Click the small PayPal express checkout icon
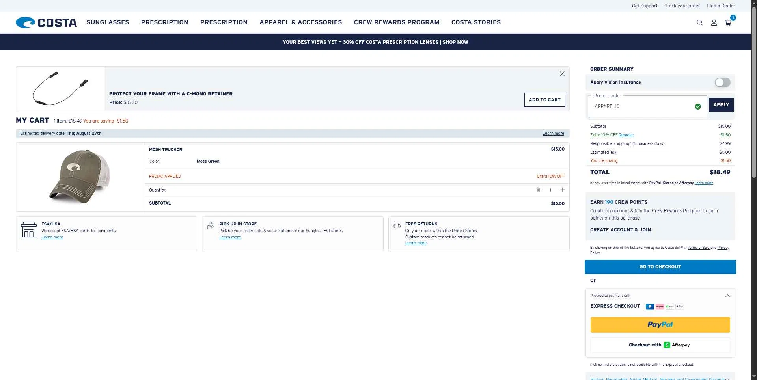The image size is (757, 380). coord(650,307)
